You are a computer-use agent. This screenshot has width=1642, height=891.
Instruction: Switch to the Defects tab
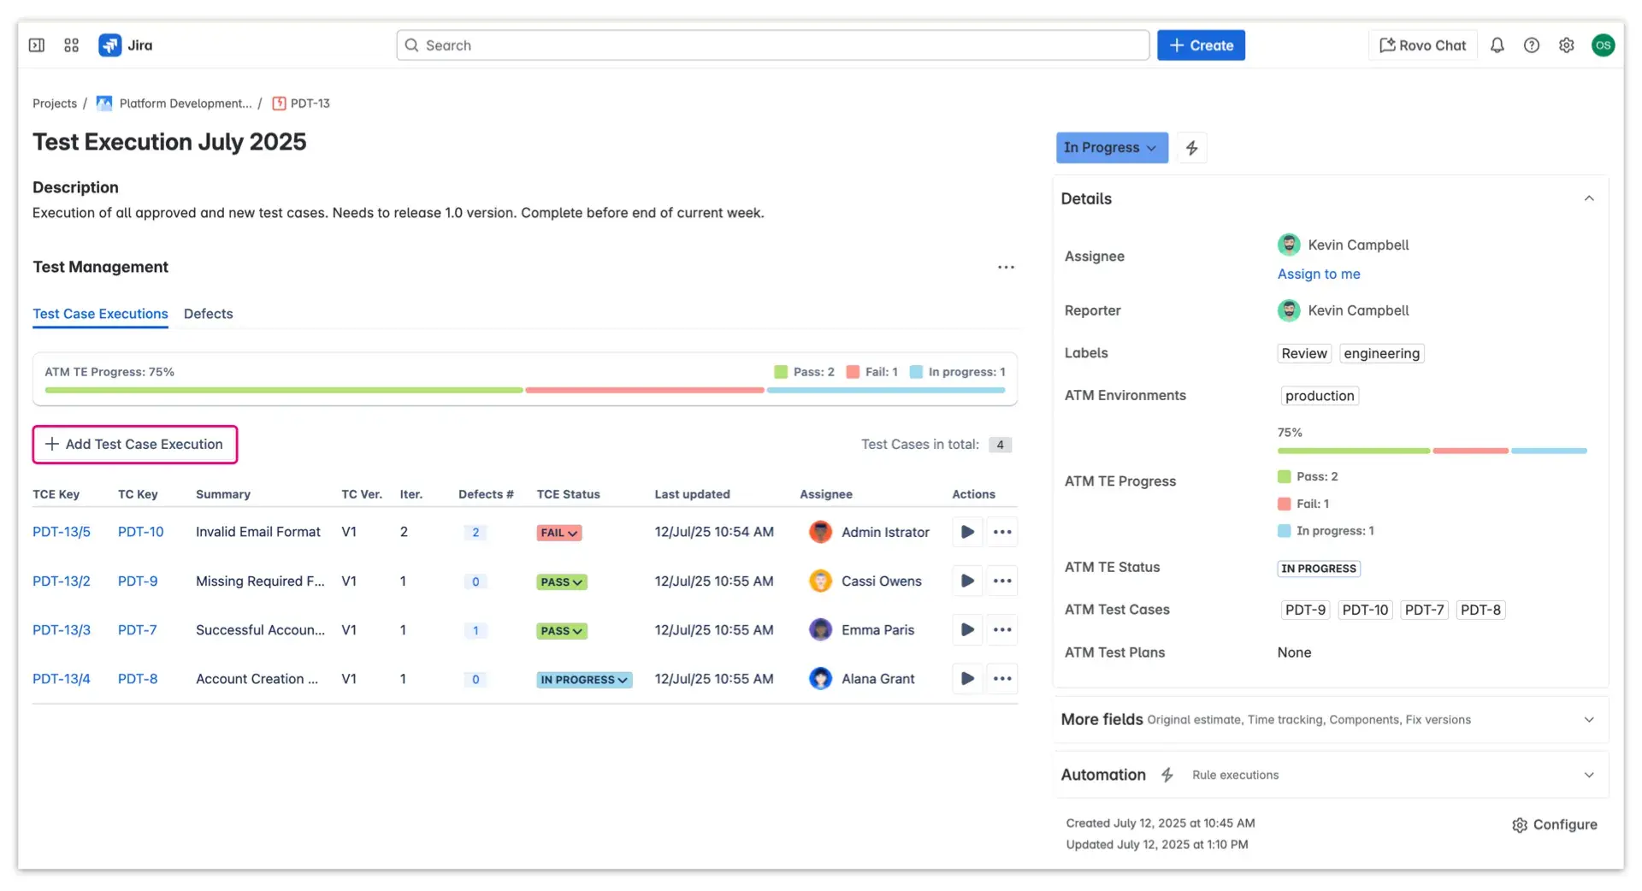click(208, 314)
